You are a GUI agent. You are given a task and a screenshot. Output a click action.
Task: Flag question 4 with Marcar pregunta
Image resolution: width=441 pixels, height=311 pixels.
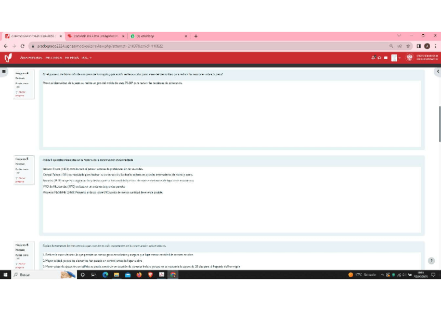[20, 94]
